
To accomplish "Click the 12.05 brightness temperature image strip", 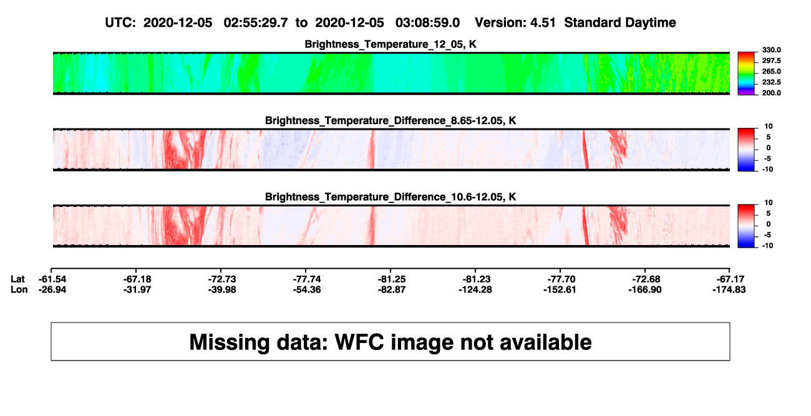I will pyautogui.click(x=392, y=73).
